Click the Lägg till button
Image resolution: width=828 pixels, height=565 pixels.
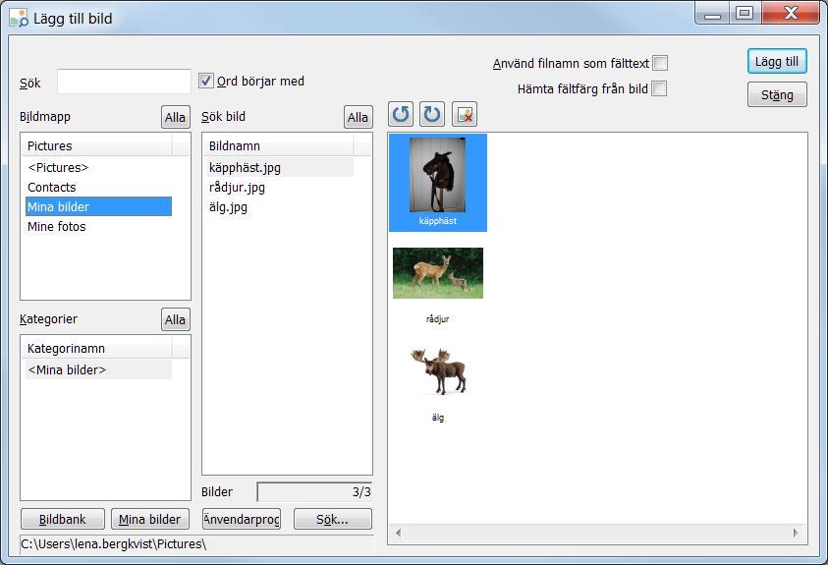(x=777, y=61)
